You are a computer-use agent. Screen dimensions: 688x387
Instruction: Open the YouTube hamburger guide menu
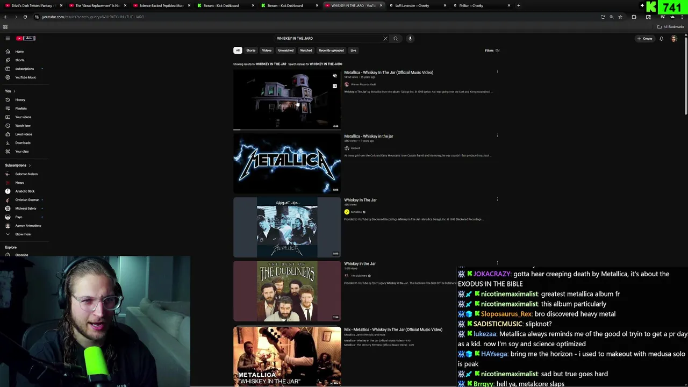(8, 38)
